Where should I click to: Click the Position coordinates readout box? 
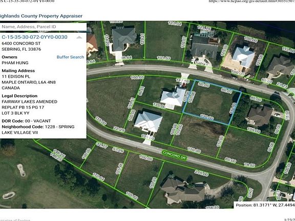click(x=264, y=205)
